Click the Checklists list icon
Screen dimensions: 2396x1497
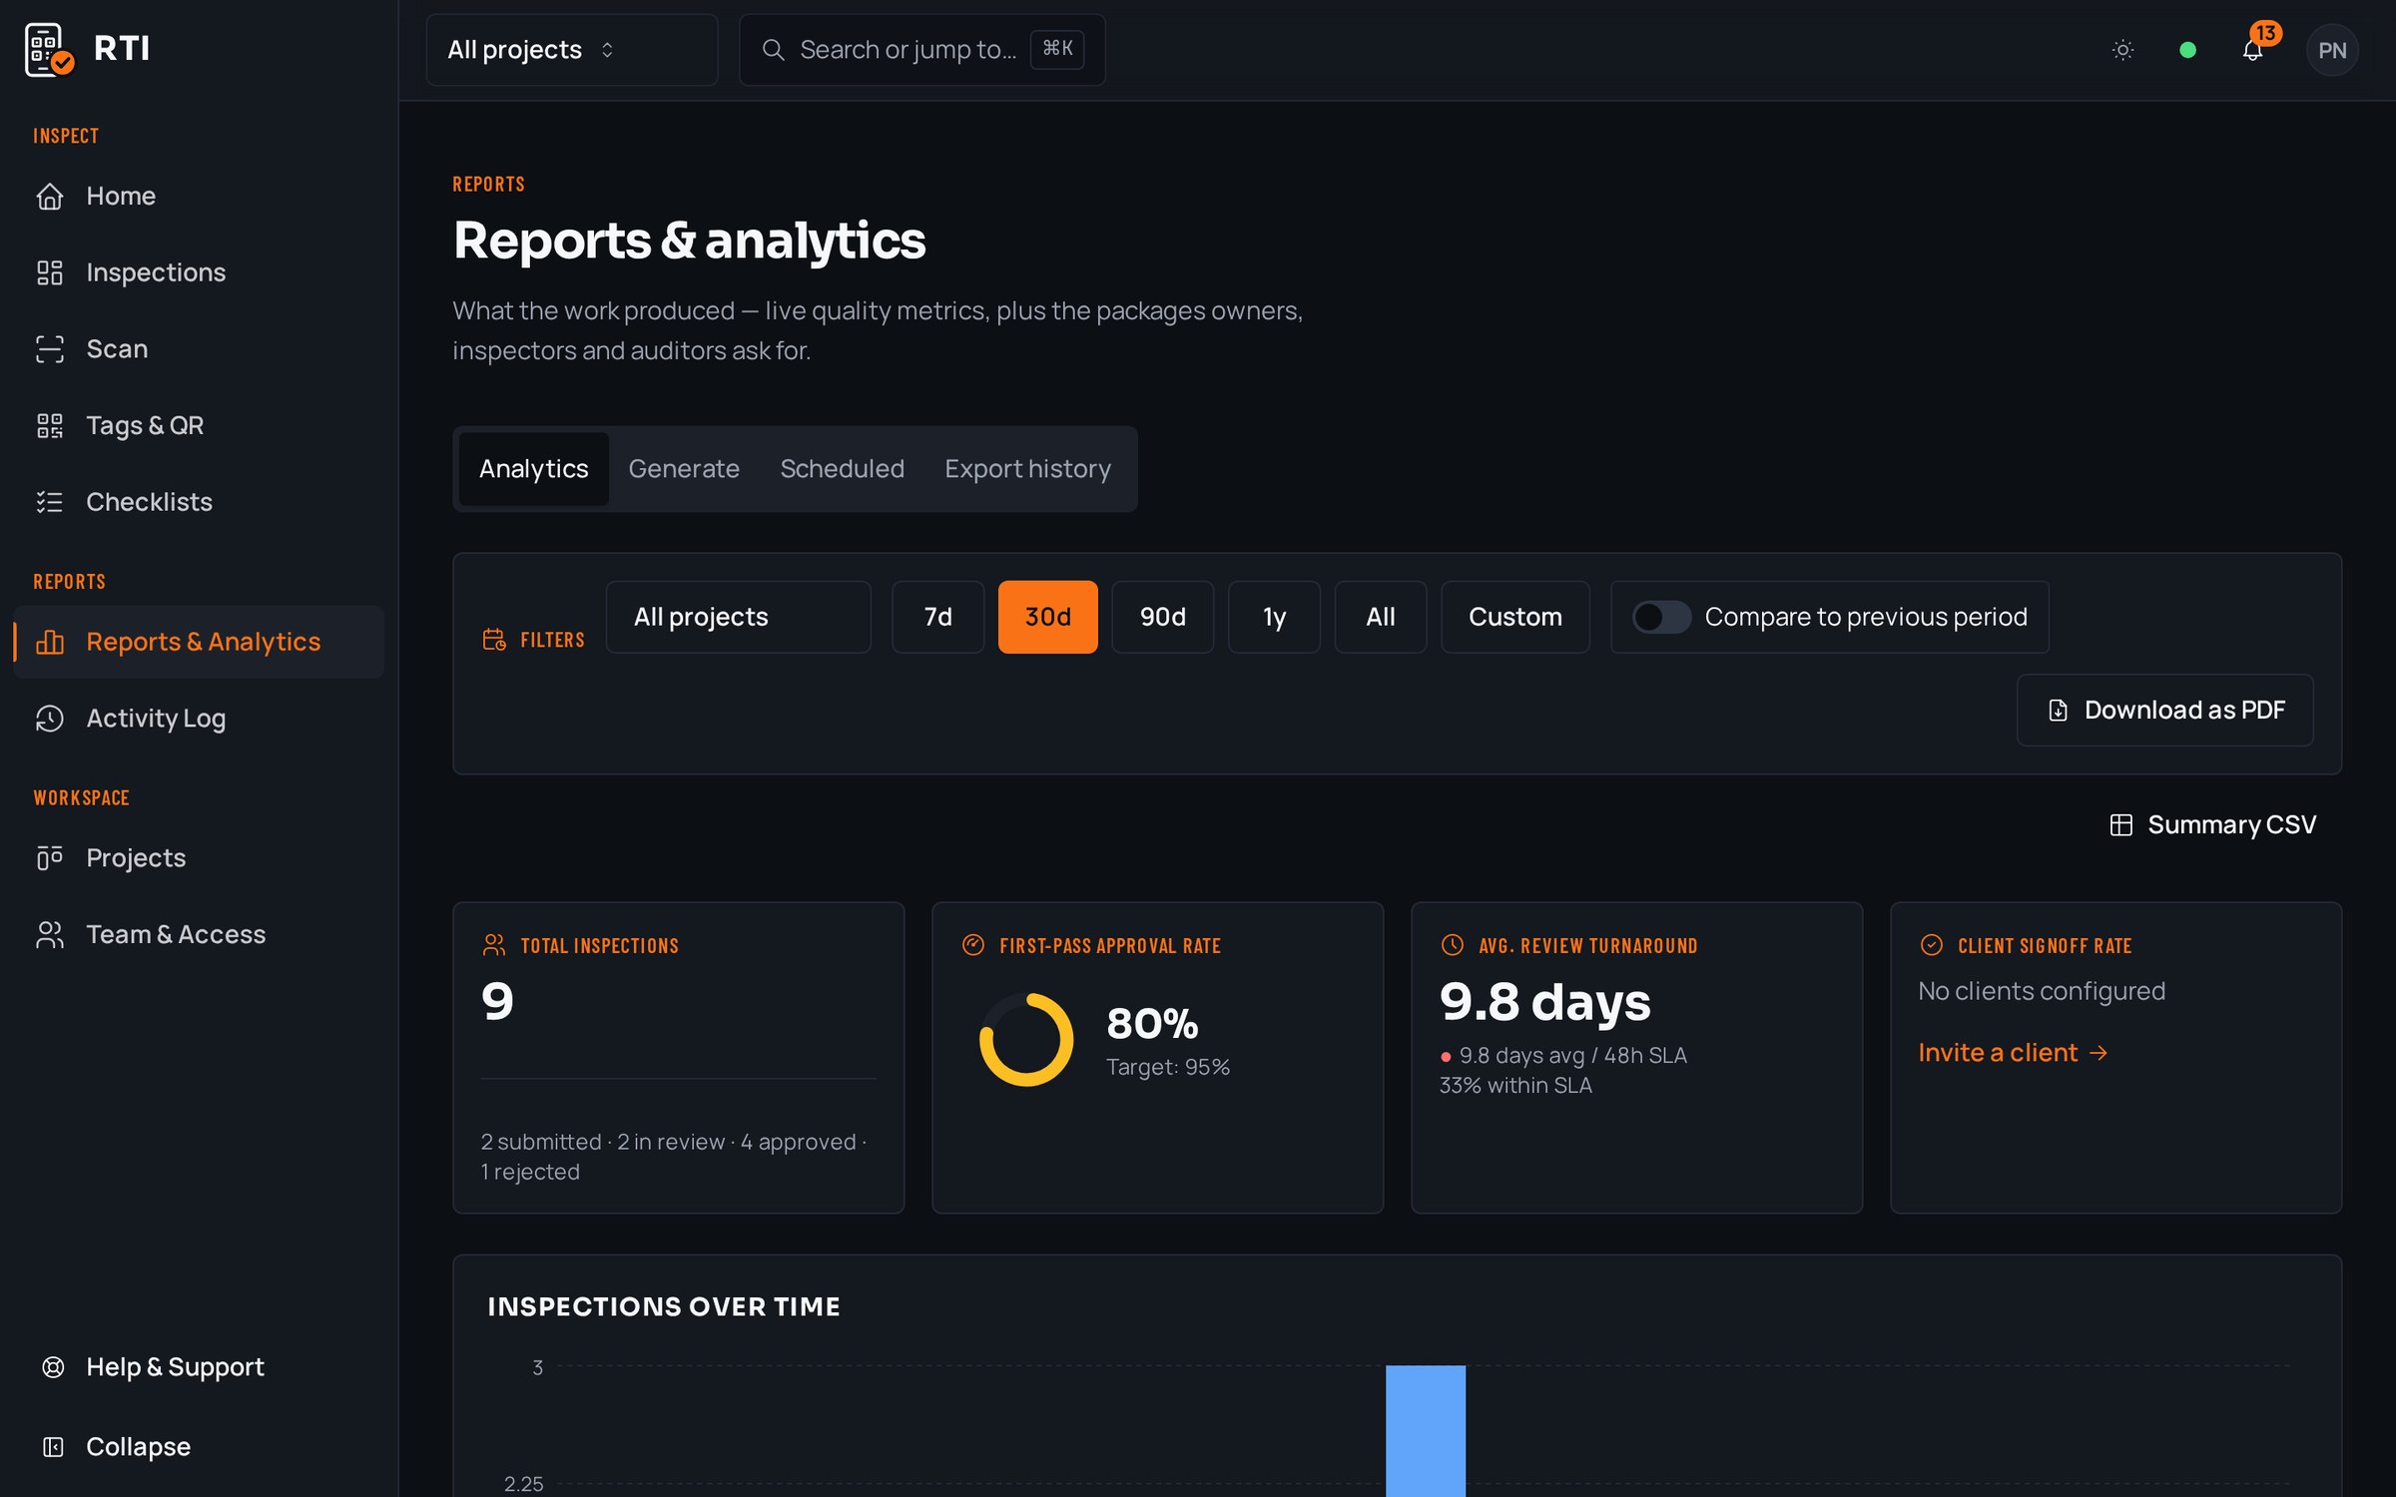click(50, 502)
